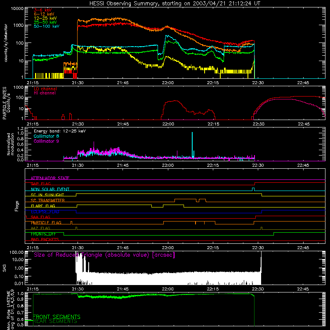Click the Size of Reduced Triangle label

coord(104,255)
